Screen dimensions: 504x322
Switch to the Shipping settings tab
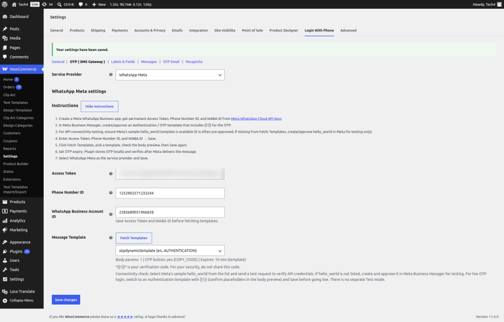[98, 30]
